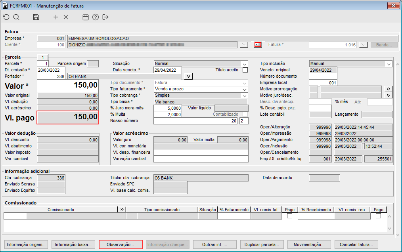This screenshot has height=252, width=402.
Task: Click the refresh/undo toolbar icon
Action: pyautogui.click(x=6, y=17)
